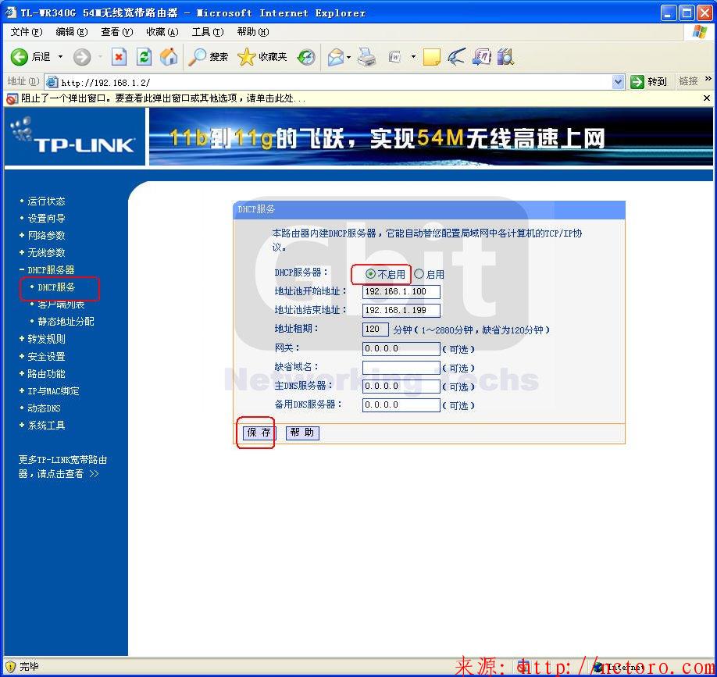Open the 工具(T) menu
The width and height of the screenshot is (717, 677).
point(208,32)
